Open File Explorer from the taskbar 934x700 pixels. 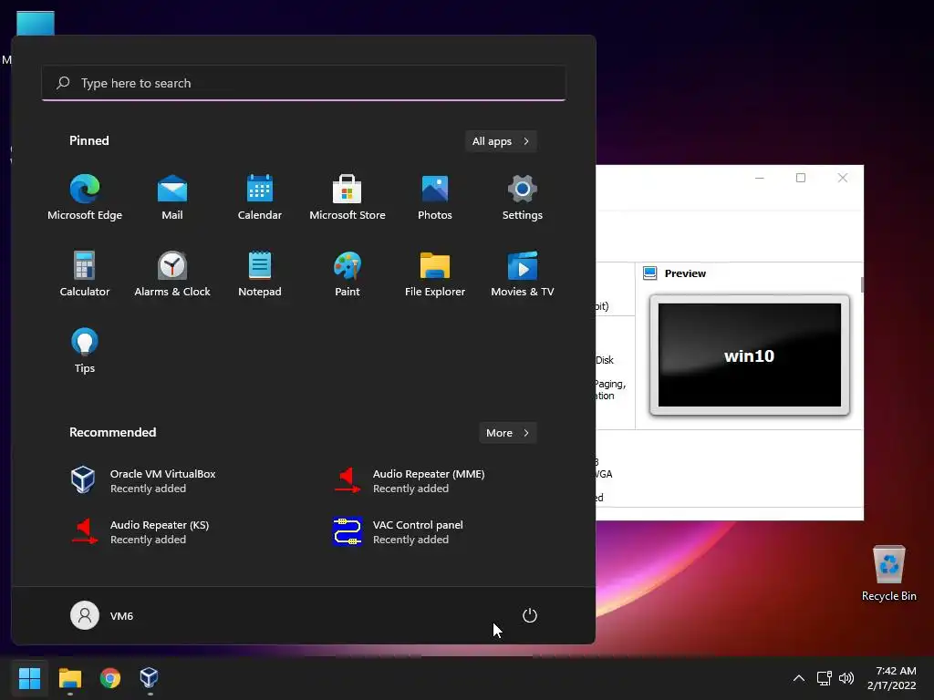pos(69,678)
